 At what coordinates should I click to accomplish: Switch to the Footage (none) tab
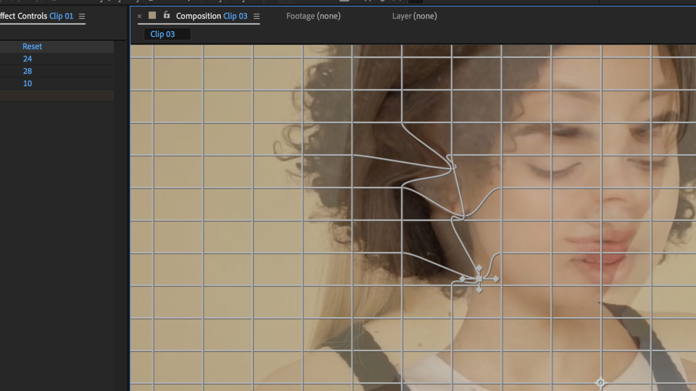point(313,16)
